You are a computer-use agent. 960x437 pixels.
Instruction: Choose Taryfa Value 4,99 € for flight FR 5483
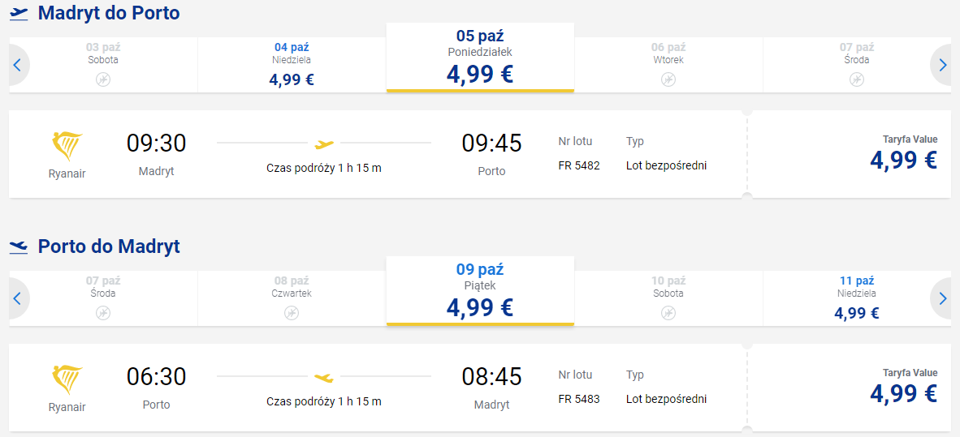[x=903, y=388]
